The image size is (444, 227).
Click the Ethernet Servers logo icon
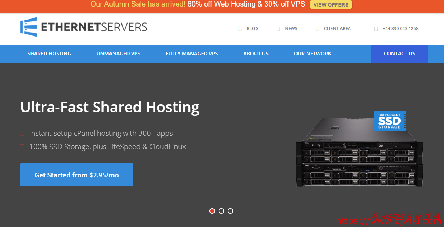[28, 27]
